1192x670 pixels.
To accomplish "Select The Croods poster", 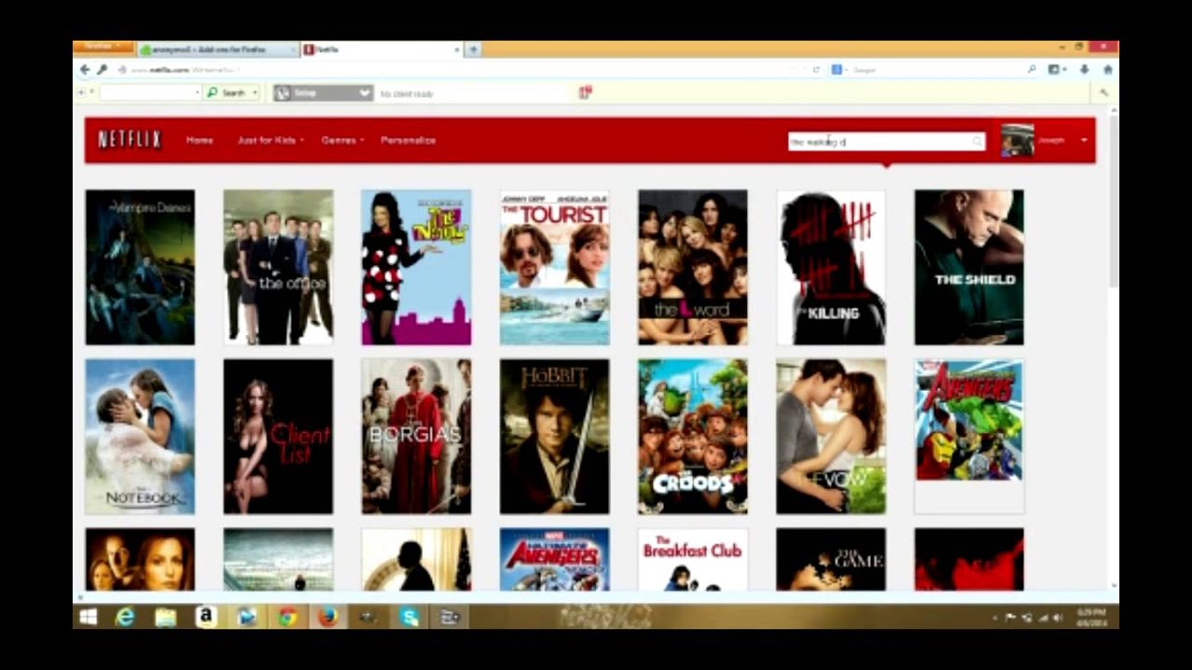I will pyautogui.click(x=693, y=436).
